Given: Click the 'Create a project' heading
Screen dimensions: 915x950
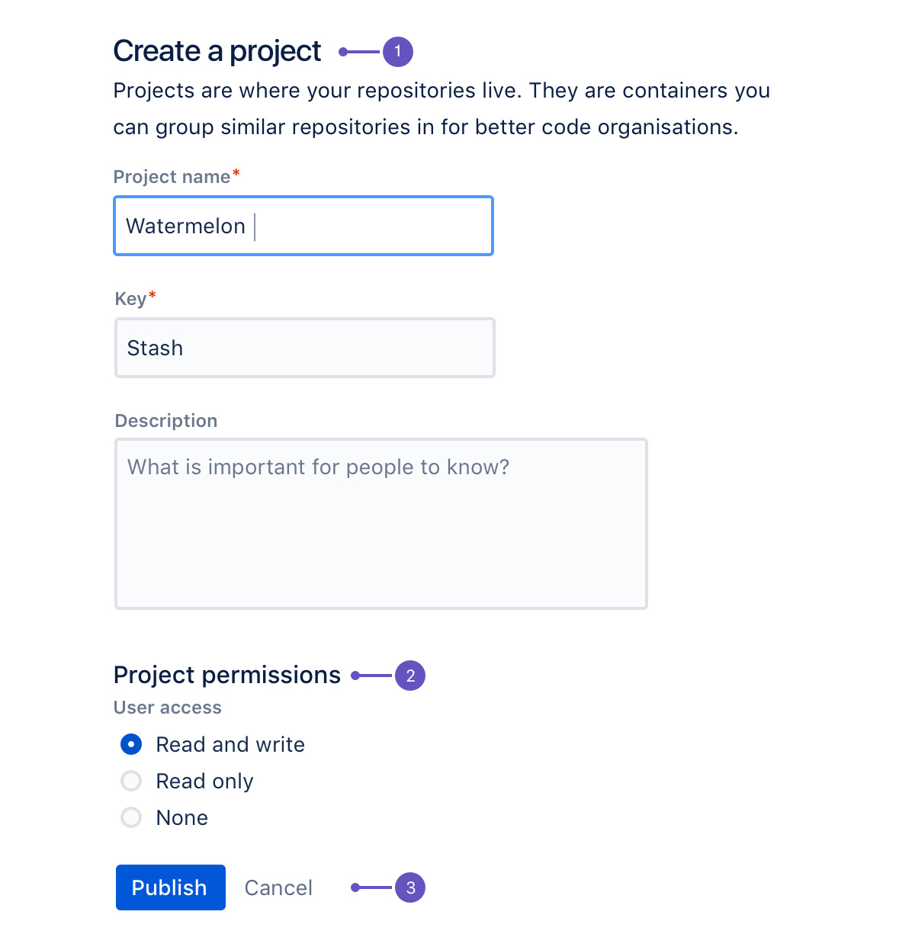Looking at the screenshot, I should (x=217, y=51).
